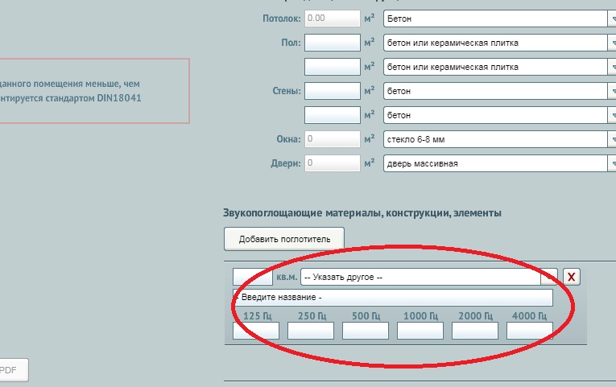
Task: Focus the 2000 Гц coefficient field
Action: click(x=475, y=331)
